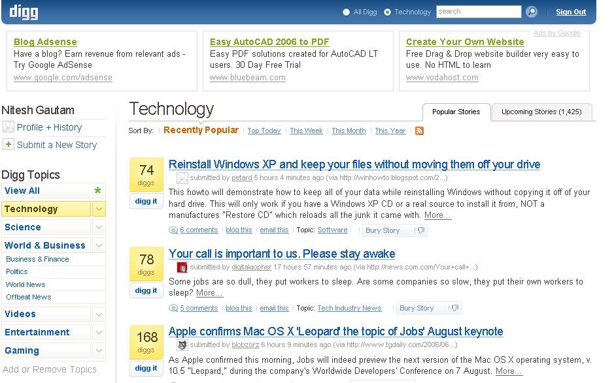Switch to the Upcoming Stories tab
Image resolution: width=614 pixels, height=383 pixels.
[541, 112]
